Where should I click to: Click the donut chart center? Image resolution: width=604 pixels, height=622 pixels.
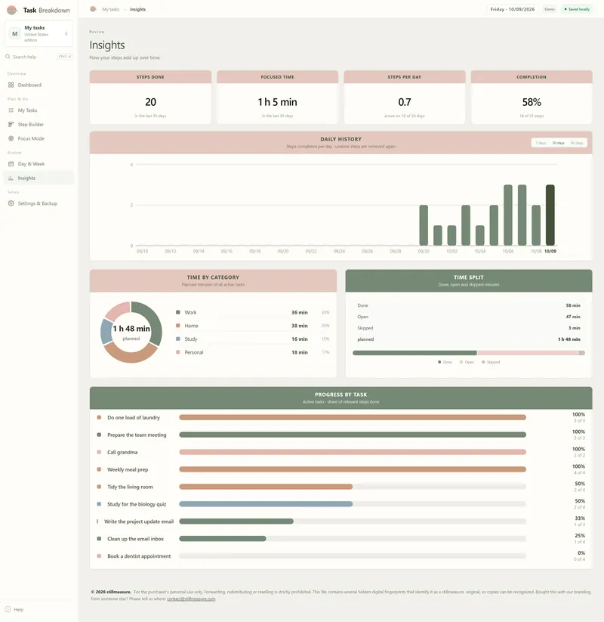click(x=131, y=333)
